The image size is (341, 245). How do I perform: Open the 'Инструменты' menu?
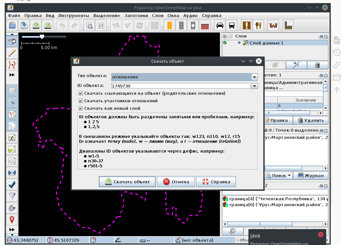pos(74,15)
